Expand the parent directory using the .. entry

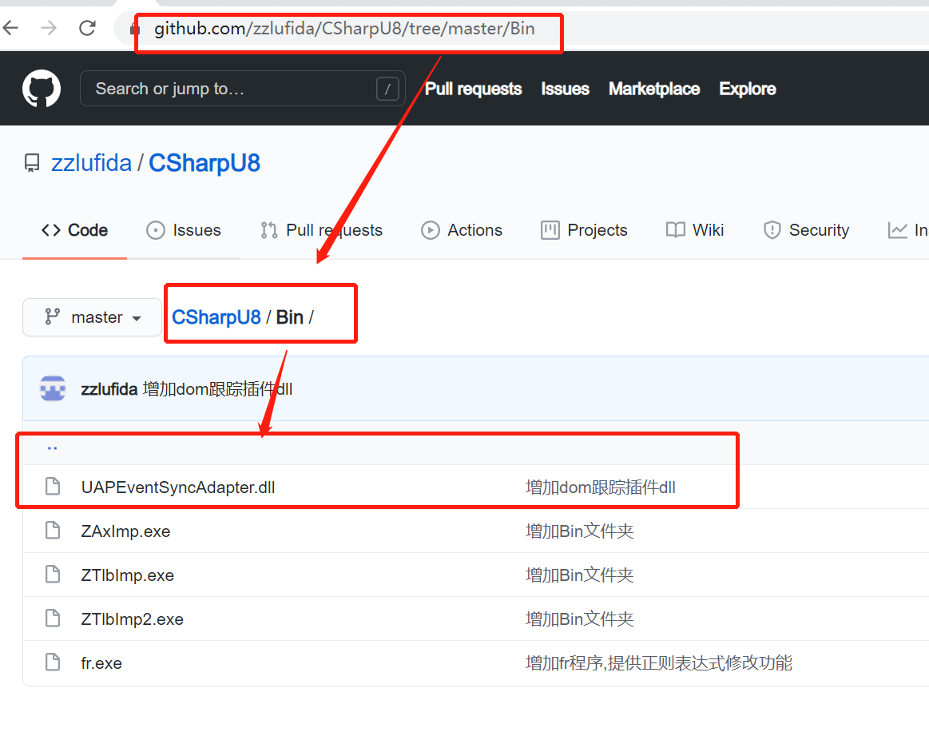click(53, 447)
